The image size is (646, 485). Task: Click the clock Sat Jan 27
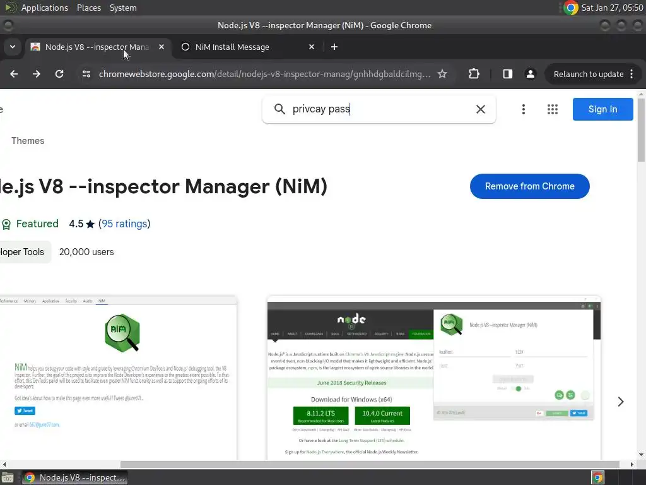(x=612, y=8)
